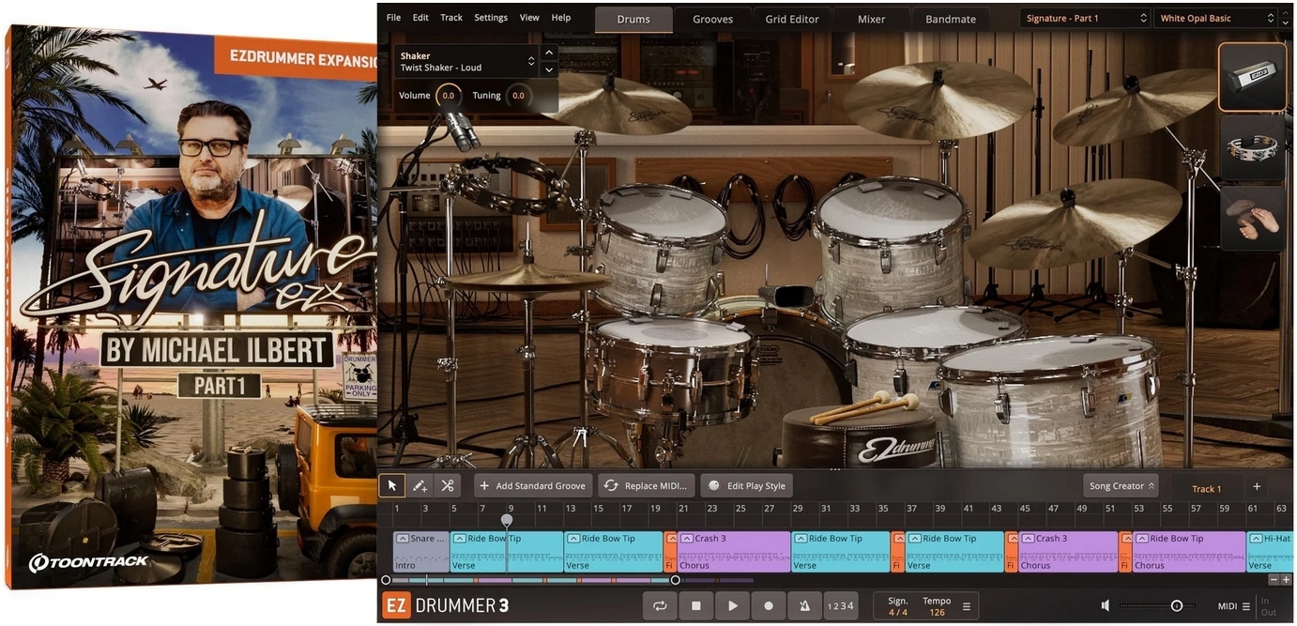
Task: Switch to the Bandmate tab
Action: pyautogui.click(x=951, y=19)
